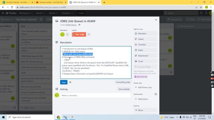Image resolution: width=214 pixels, height=120 pixels.
Task: Click the Write a comment field
Action: coord(96,96)
